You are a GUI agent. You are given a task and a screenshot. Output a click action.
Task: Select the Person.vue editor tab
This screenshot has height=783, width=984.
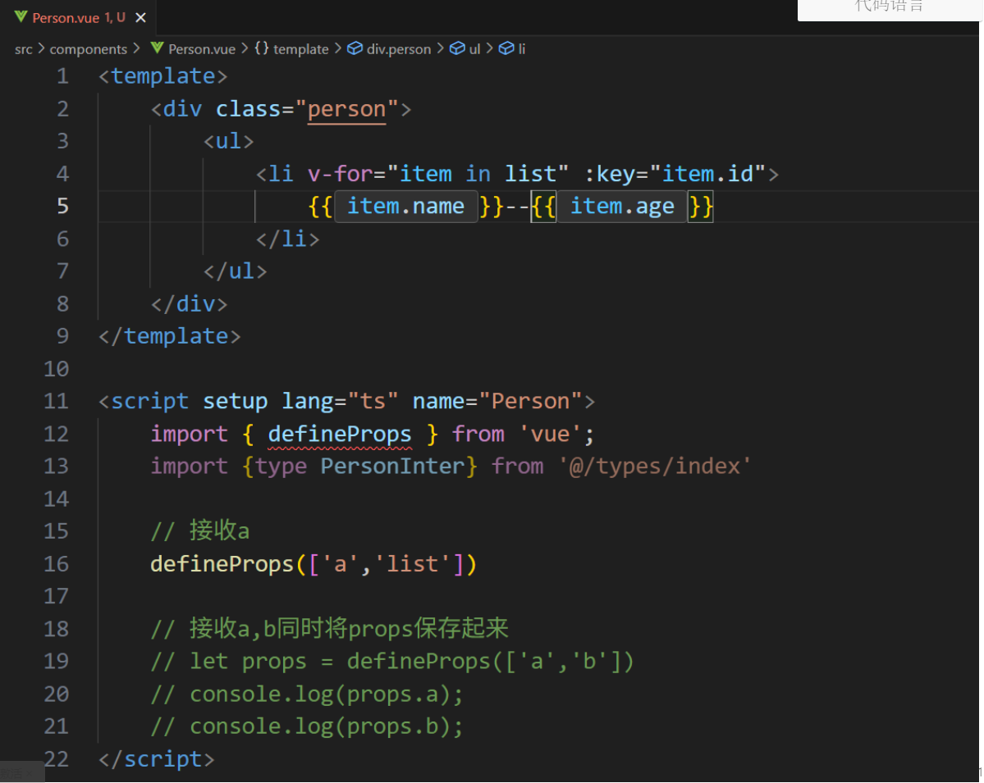[80, 17]
